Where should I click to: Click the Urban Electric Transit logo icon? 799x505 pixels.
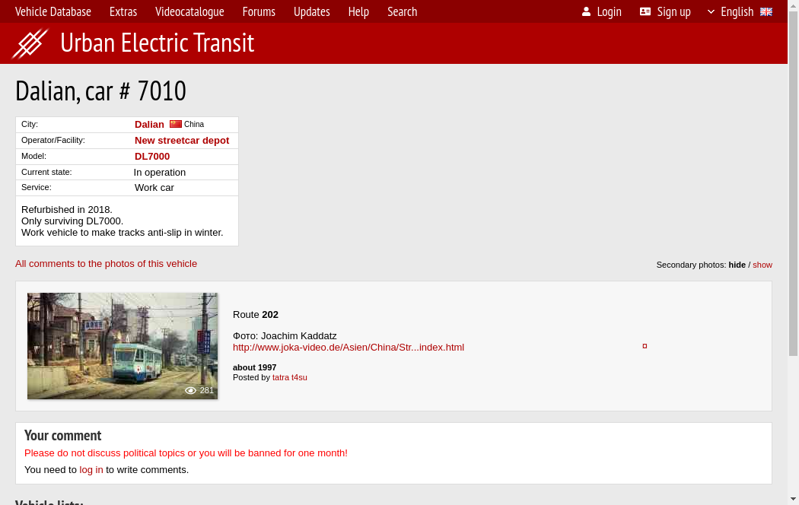point(30,43)
